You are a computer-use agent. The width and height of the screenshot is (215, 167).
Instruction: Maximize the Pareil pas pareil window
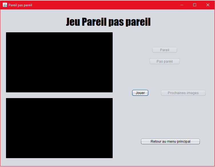tap(195, 5)
